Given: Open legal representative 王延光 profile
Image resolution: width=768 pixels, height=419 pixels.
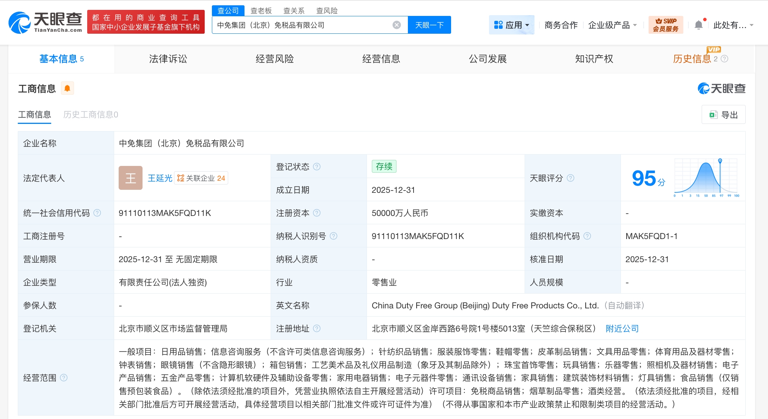Looking at the screenshot, I should [159, 178].
